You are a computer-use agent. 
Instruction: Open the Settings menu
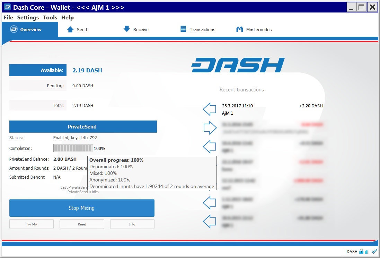click(x=28, y=17)
